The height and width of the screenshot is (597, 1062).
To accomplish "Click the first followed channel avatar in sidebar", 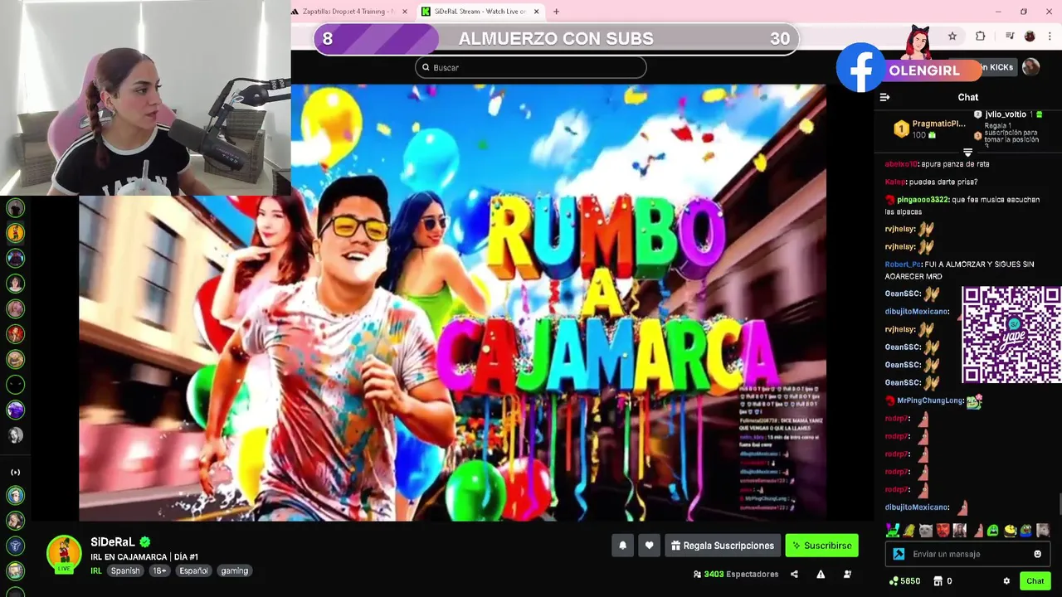I will pyautogui.click(x=16, y=207).
